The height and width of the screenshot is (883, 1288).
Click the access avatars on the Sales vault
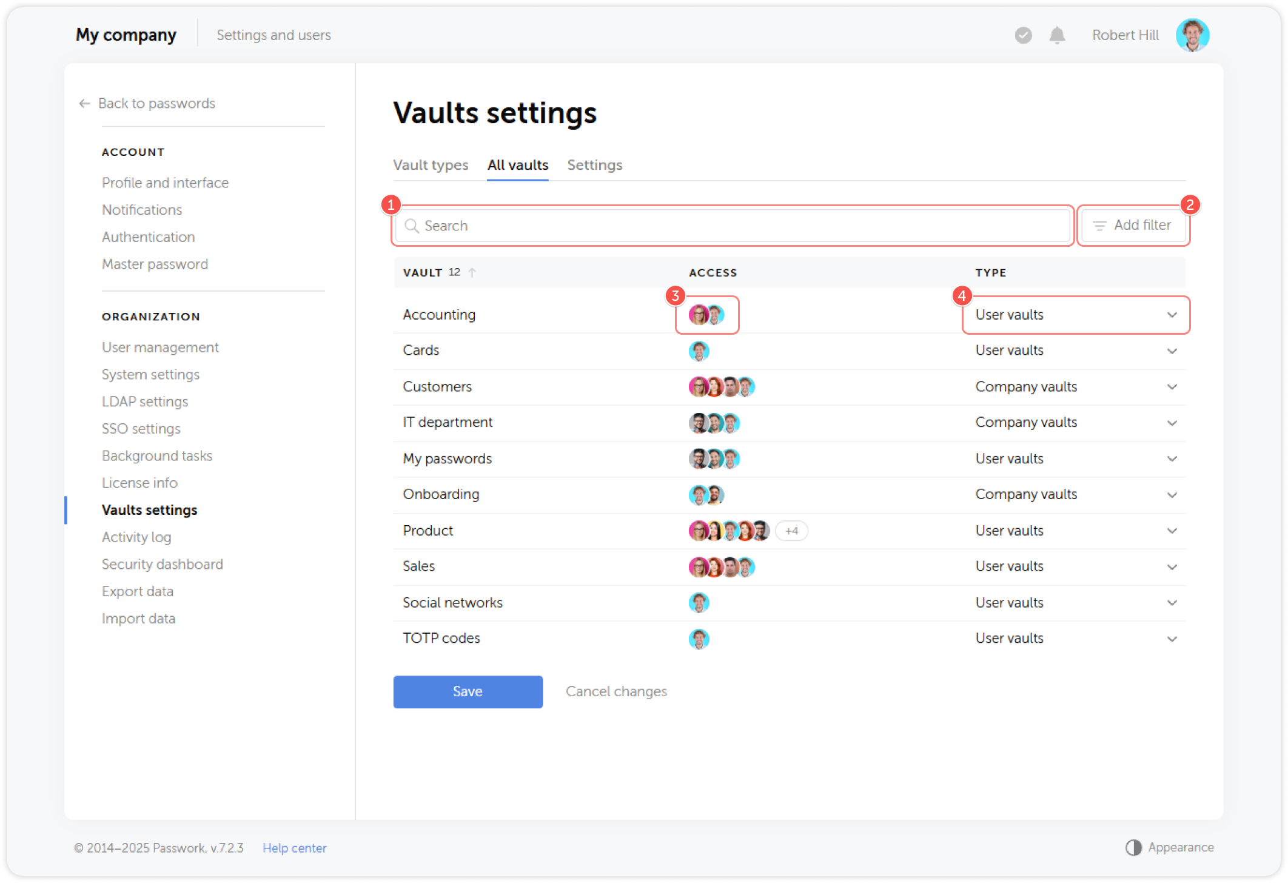point(722,566)
